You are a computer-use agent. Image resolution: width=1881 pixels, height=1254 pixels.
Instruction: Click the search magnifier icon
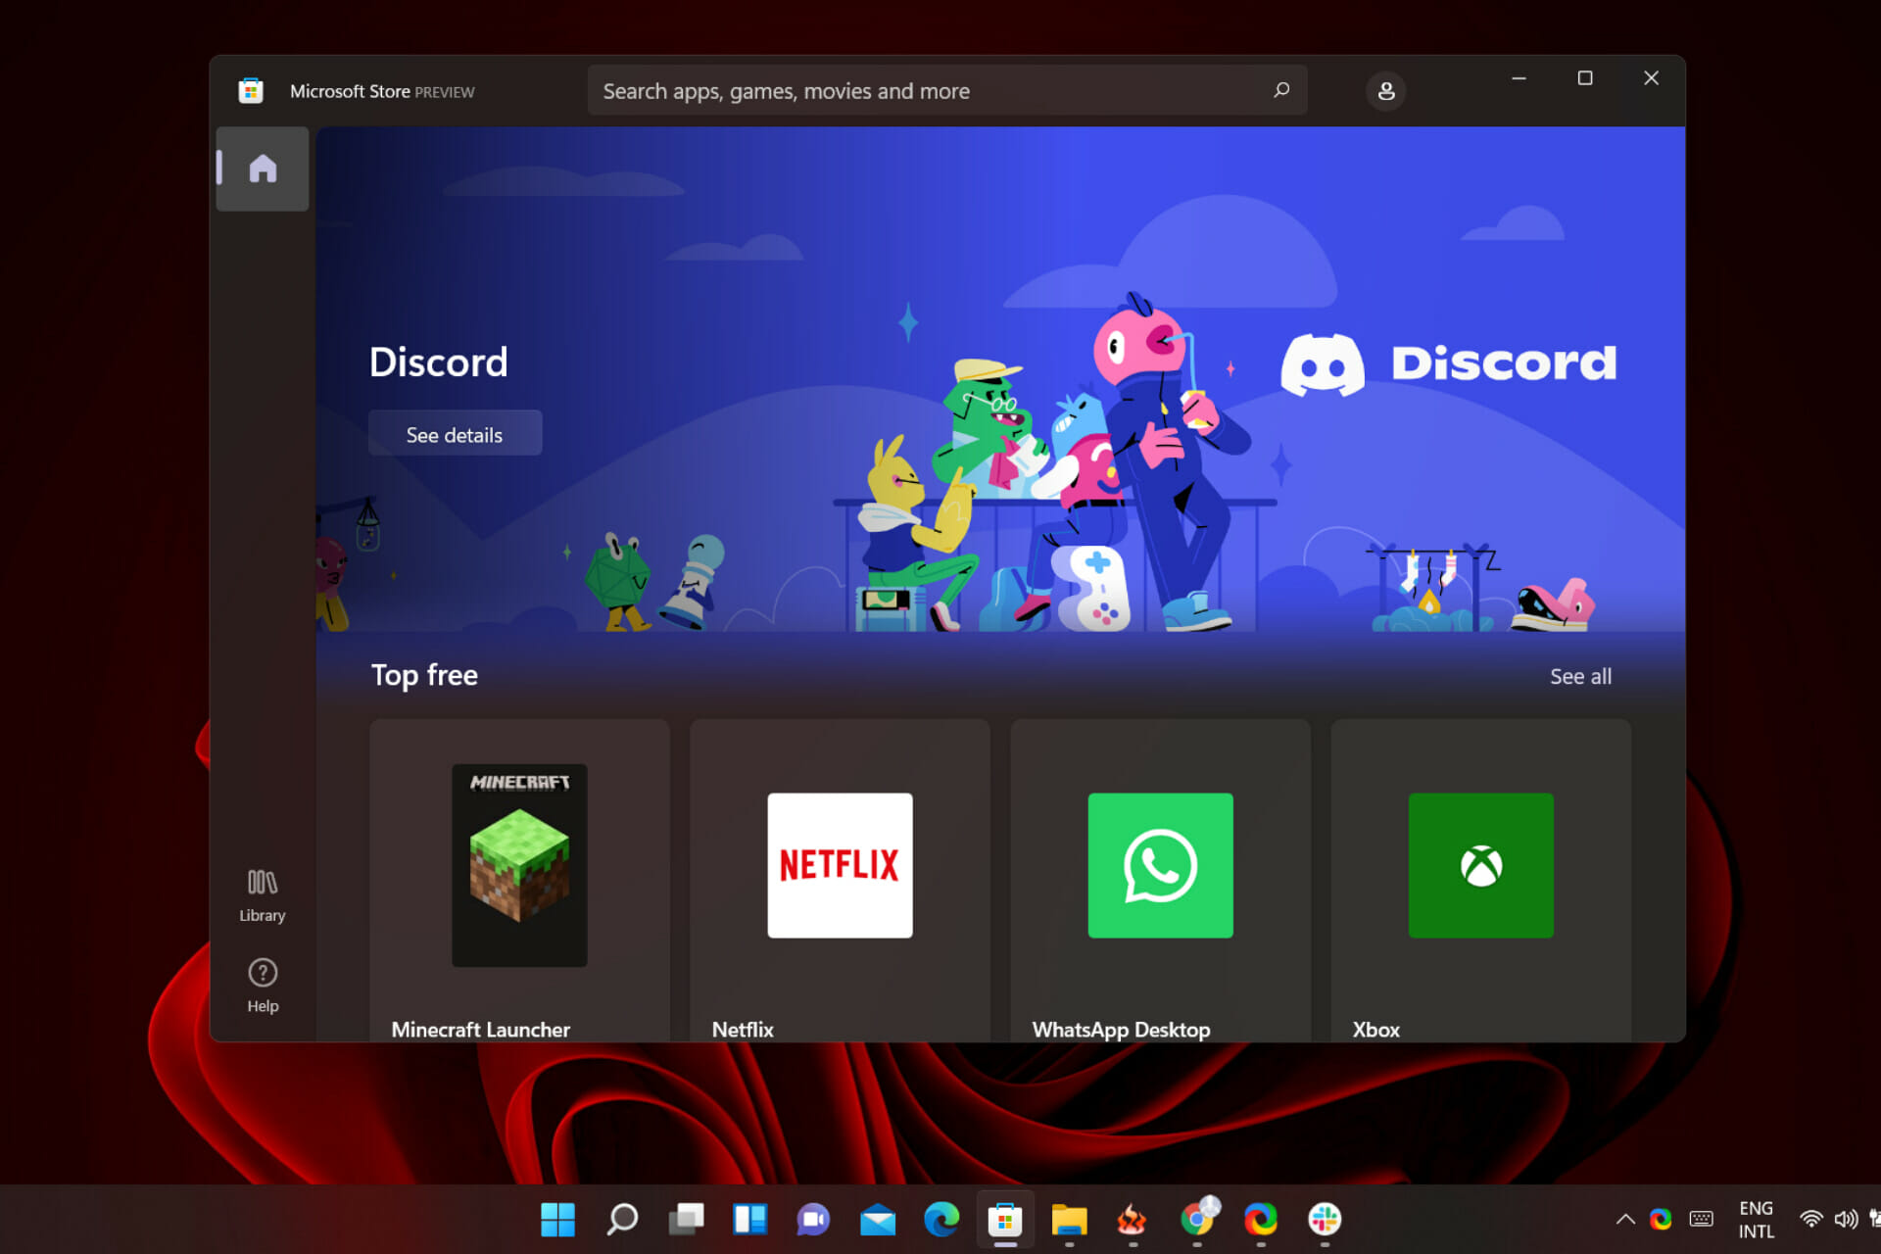(x=1281, y=90)
